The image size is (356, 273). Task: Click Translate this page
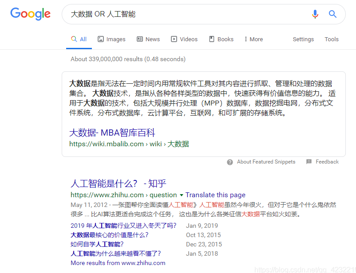tap(215, 195)
